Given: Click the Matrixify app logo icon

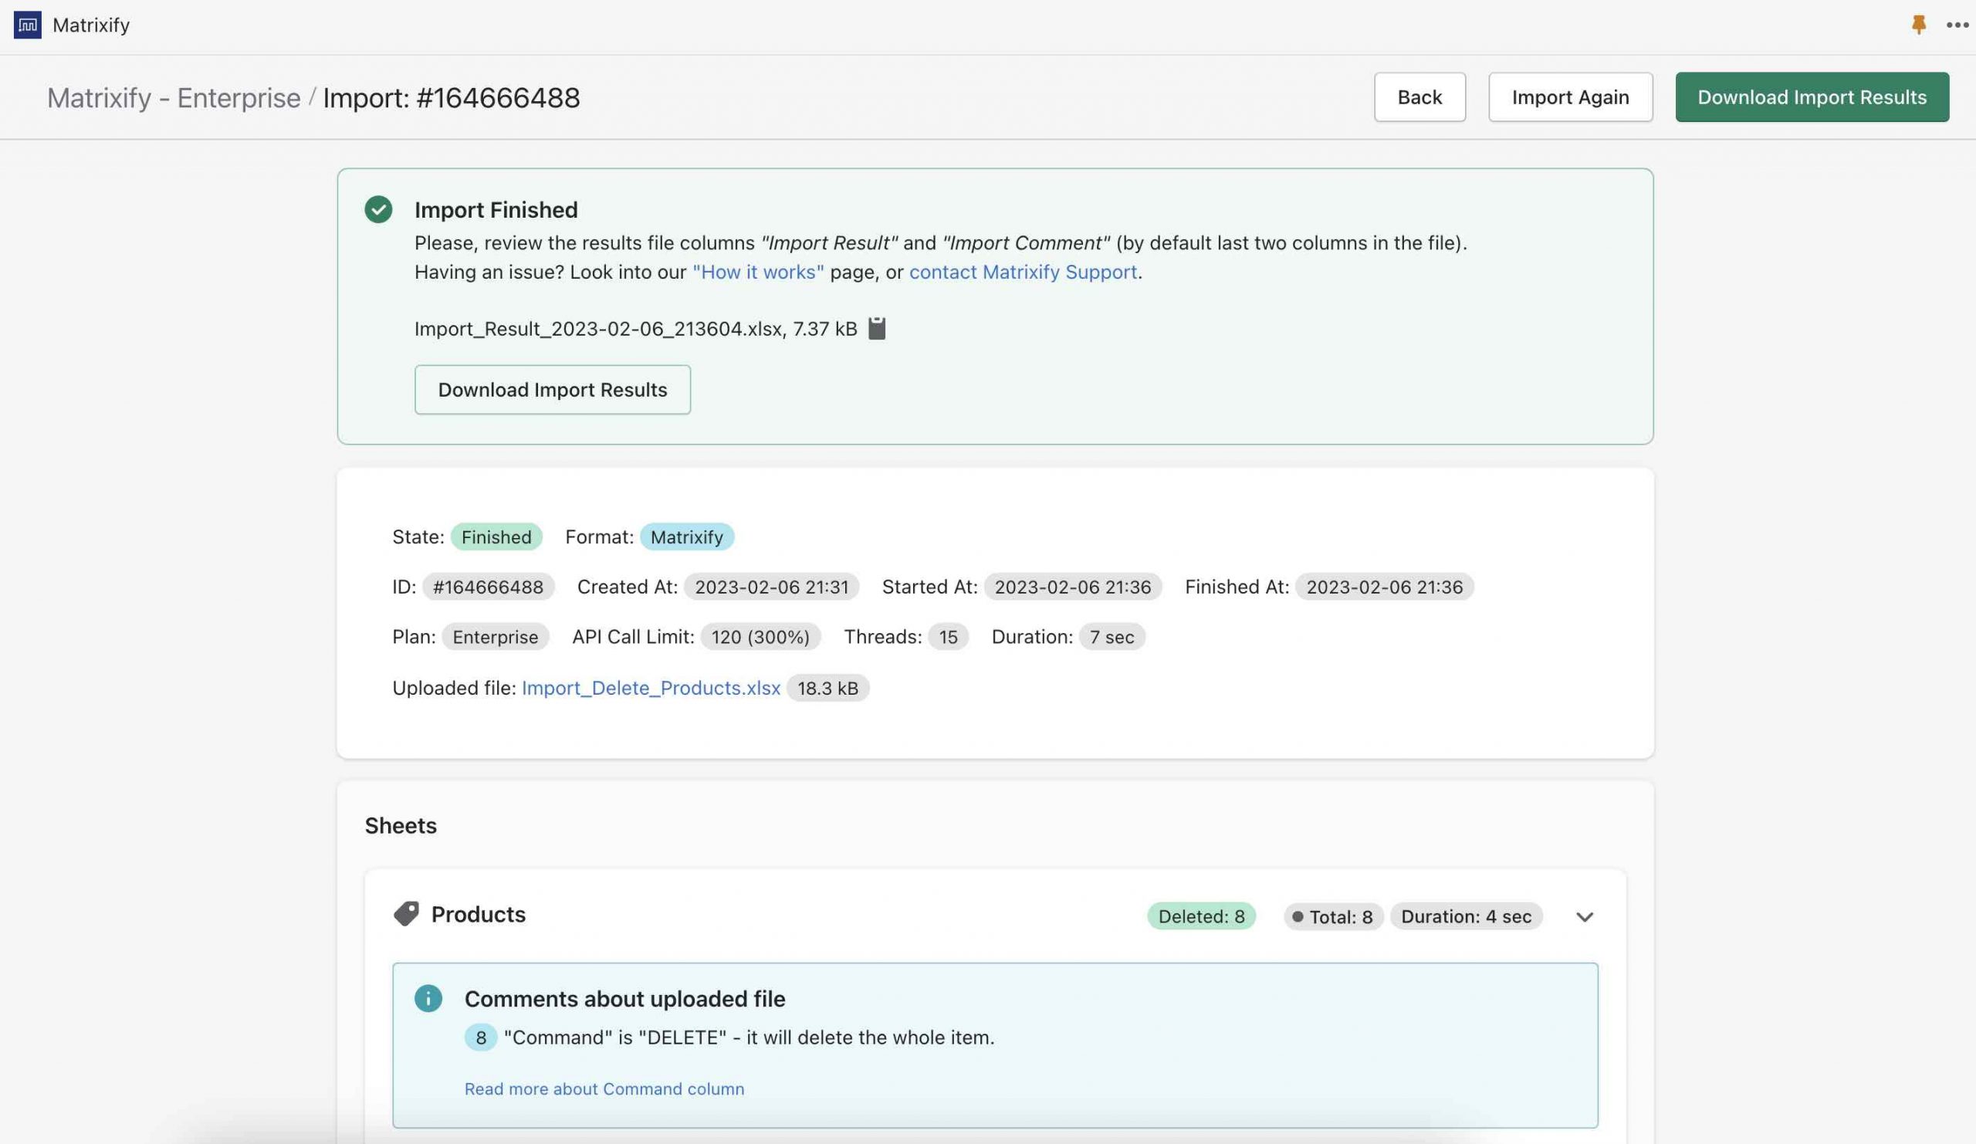Looking at the screenshot, I should pyautogui.click(x=28, y=25).
